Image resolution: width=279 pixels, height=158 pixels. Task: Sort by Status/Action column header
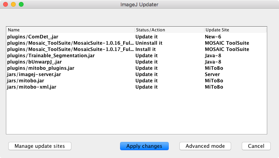click(169, 30)
